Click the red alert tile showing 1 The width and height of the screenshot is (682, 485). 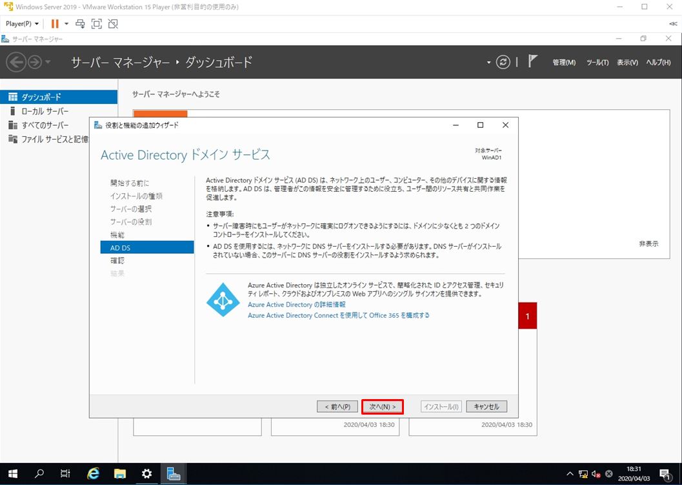point(528,316)
